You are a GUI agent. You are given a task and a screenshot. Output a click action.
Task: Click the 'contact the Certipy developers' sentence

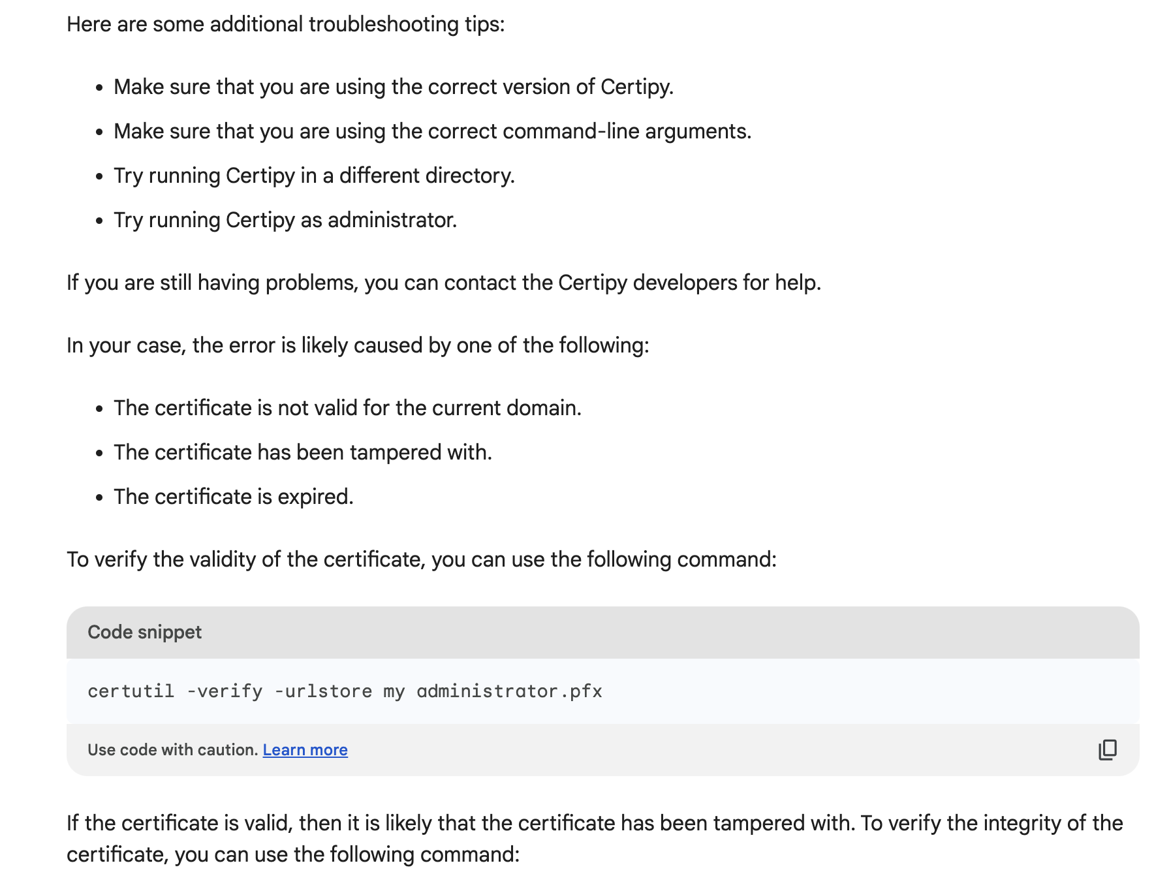(x=443, y=283)
